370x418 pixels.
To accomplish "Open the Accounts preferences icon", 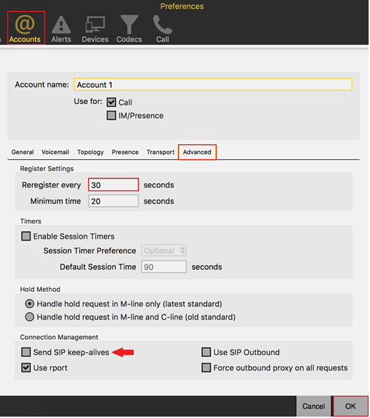I will point(25,24).
